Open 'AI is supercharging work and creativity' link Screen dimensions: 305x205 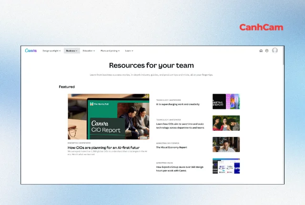[x=178, y=104]
